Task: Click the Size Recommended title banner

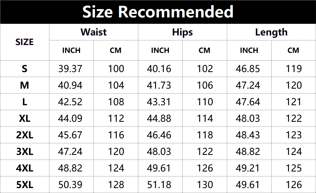Action: (x=158, y=12)
